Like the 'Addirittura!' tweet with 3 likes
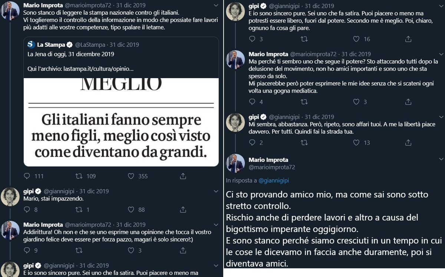The image size is (445, 277). [x=131, y=251]
